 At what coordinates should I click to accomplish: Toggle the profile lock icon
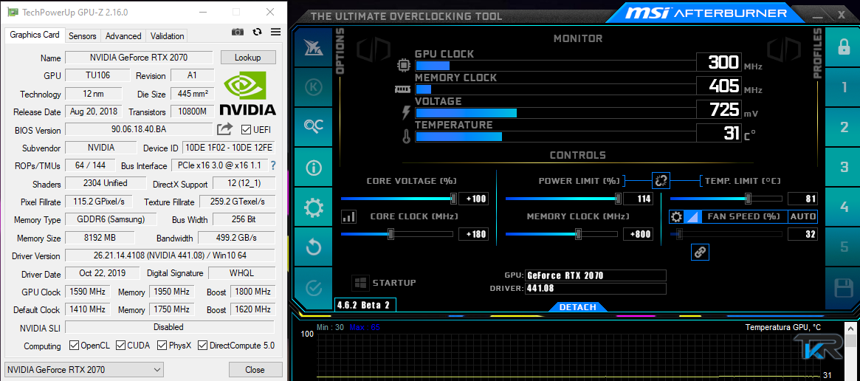click(844, 47)
